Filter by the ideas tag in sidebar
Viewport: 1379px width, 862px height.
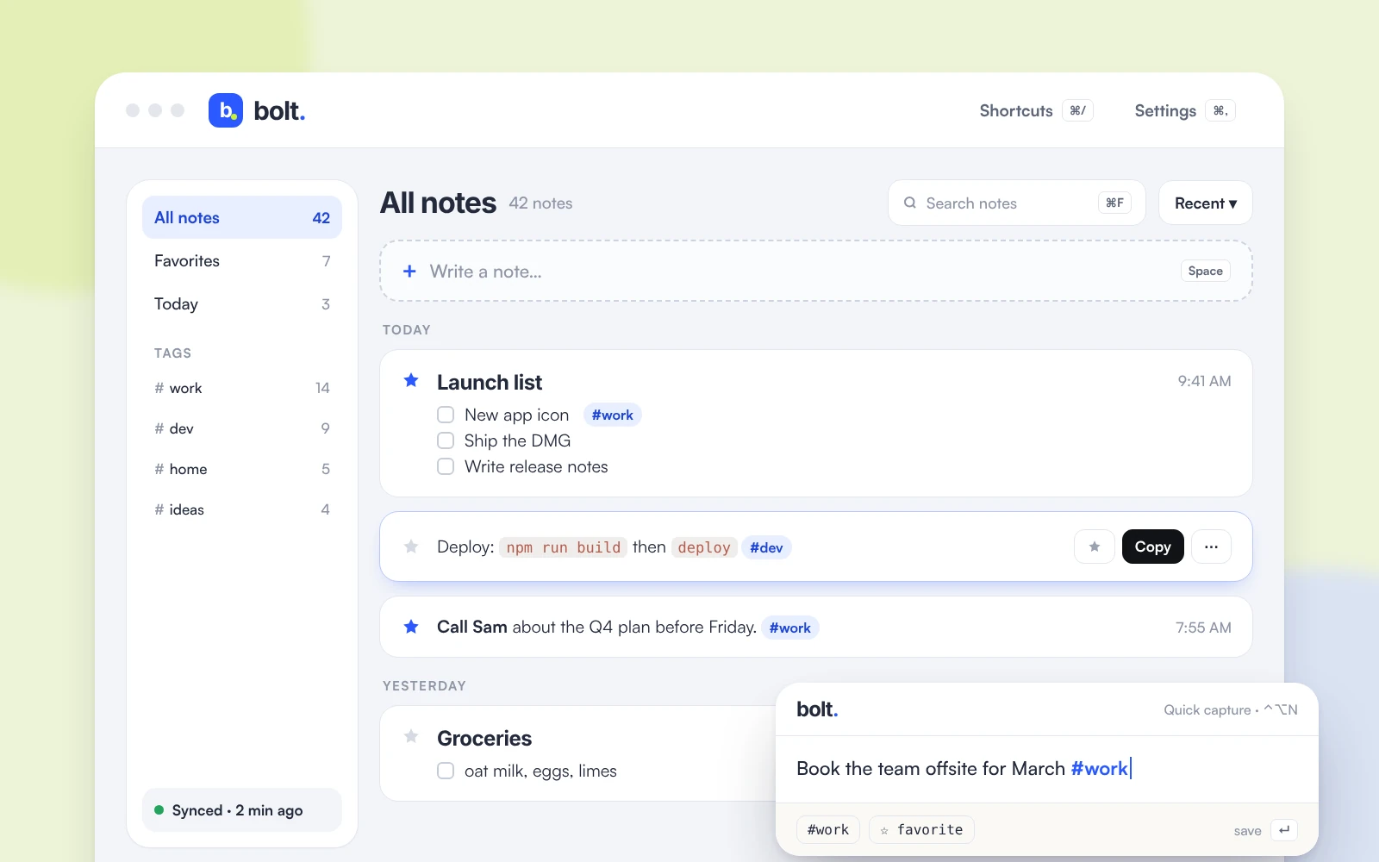click(x=242, y=509)
